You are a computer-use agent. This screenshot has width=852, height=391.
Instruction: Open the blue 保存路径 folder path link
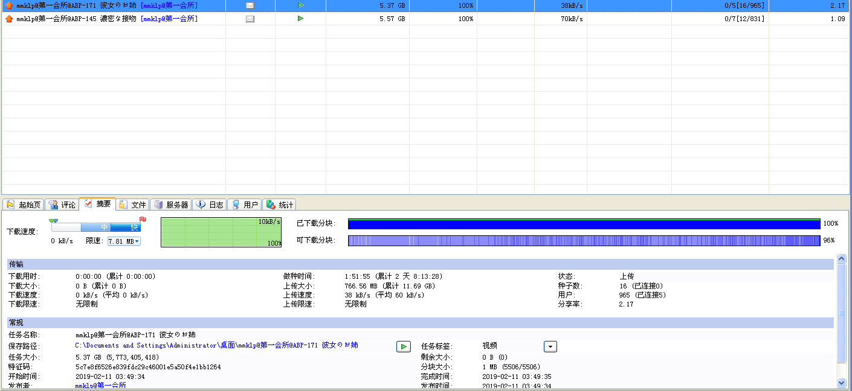[216, 346]
